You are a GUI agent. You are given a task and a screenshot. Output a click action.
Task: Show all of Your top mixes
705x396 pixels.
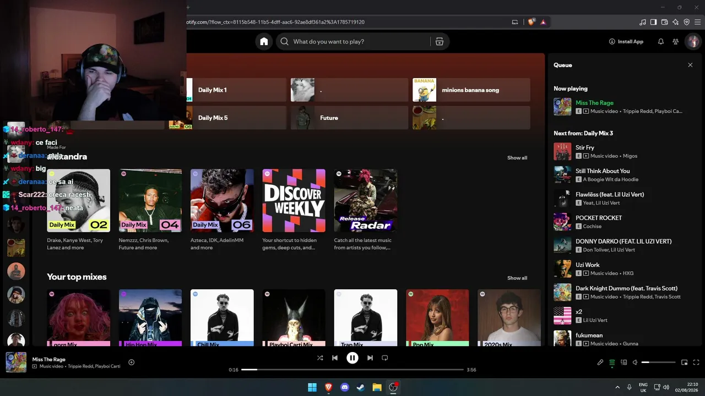click(517, 278)
